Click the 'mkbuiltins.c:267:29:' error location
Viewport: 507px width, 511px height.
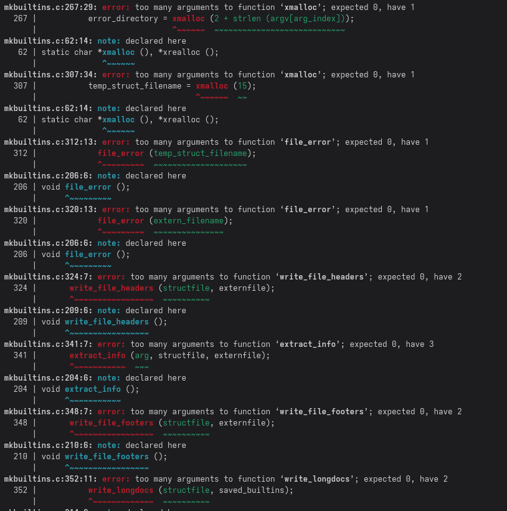click(x=50, y=7)
